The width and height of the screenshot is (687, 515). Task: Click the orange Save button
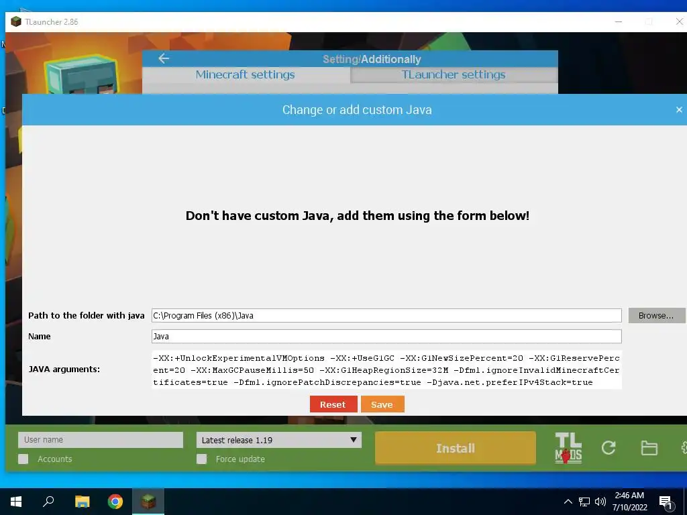click(x=382, y=404)
